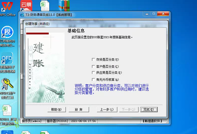This screenshot has height=134, width=197.
Task: Enable 供应商是否分类 checkbox
Action: [93, 73]
